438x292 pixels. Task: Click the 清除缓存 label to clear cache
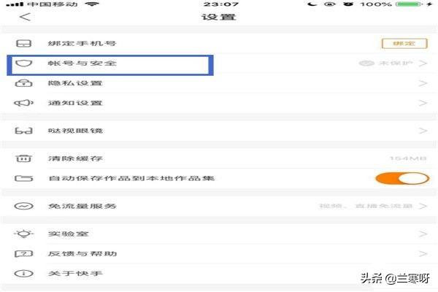(x=75, y=158)
